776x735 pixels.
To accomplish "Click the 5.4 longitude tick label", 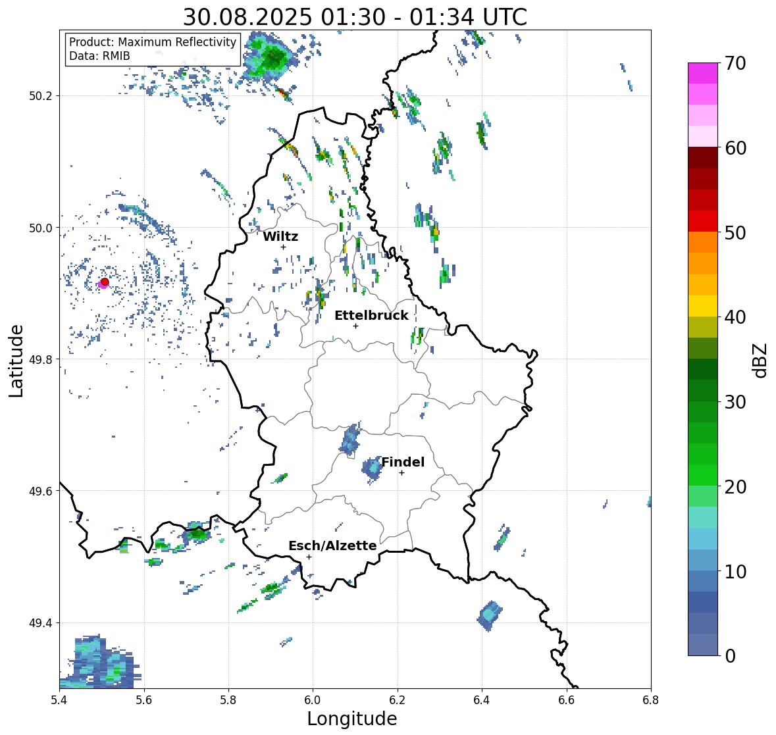I will coord(59,699).
